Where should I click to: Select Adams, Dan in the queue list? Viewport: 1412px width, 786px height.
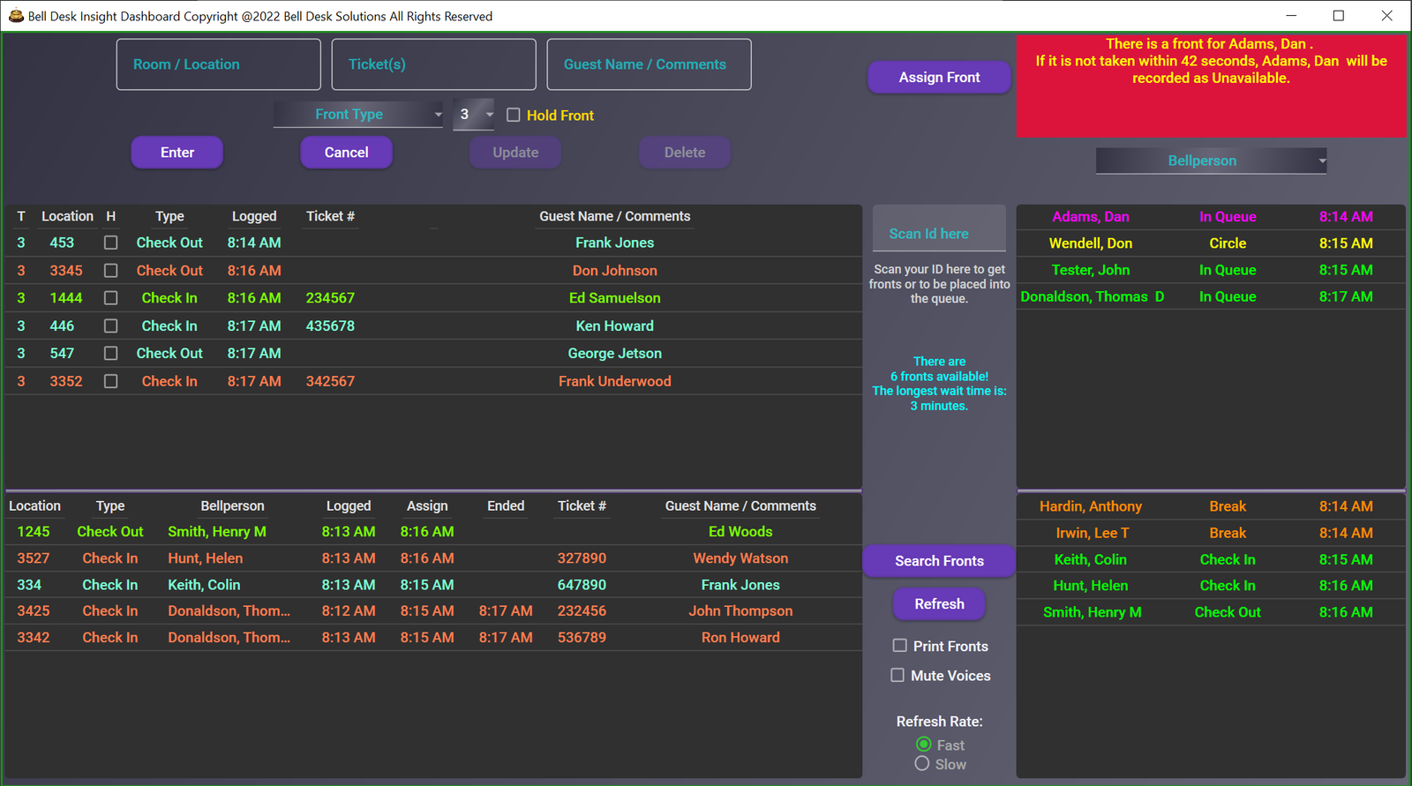click(1091, 217)
